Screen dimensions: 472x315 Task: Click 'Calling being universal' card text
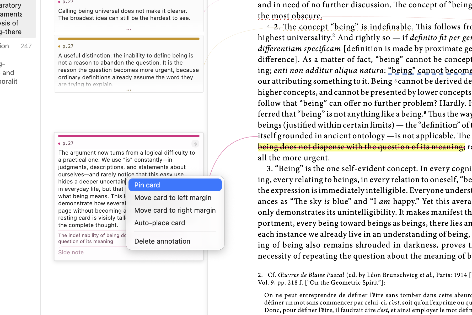(124, 14)
